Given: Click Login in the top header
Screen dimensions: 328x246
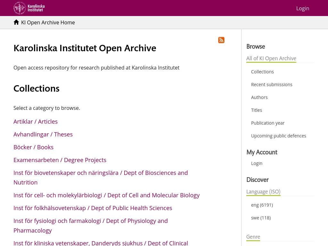Looking at the screenshot, I should point(302,8).
